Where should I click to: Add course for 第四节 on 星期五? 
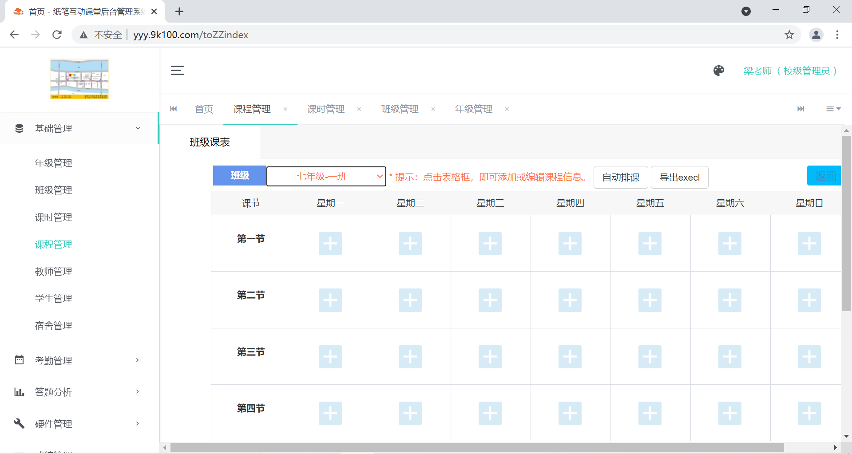point(650,413)
